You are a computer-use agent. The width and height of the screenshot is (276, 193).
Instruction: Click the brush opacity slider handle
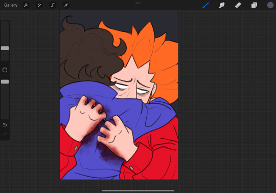click(x=5, y=81)
